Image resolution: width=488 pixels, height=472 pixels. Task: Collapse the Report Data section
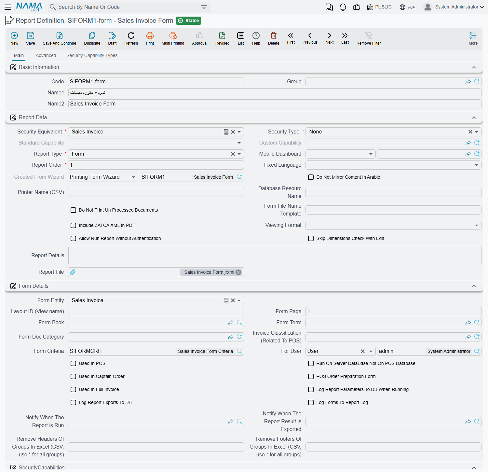coord(474,118)
